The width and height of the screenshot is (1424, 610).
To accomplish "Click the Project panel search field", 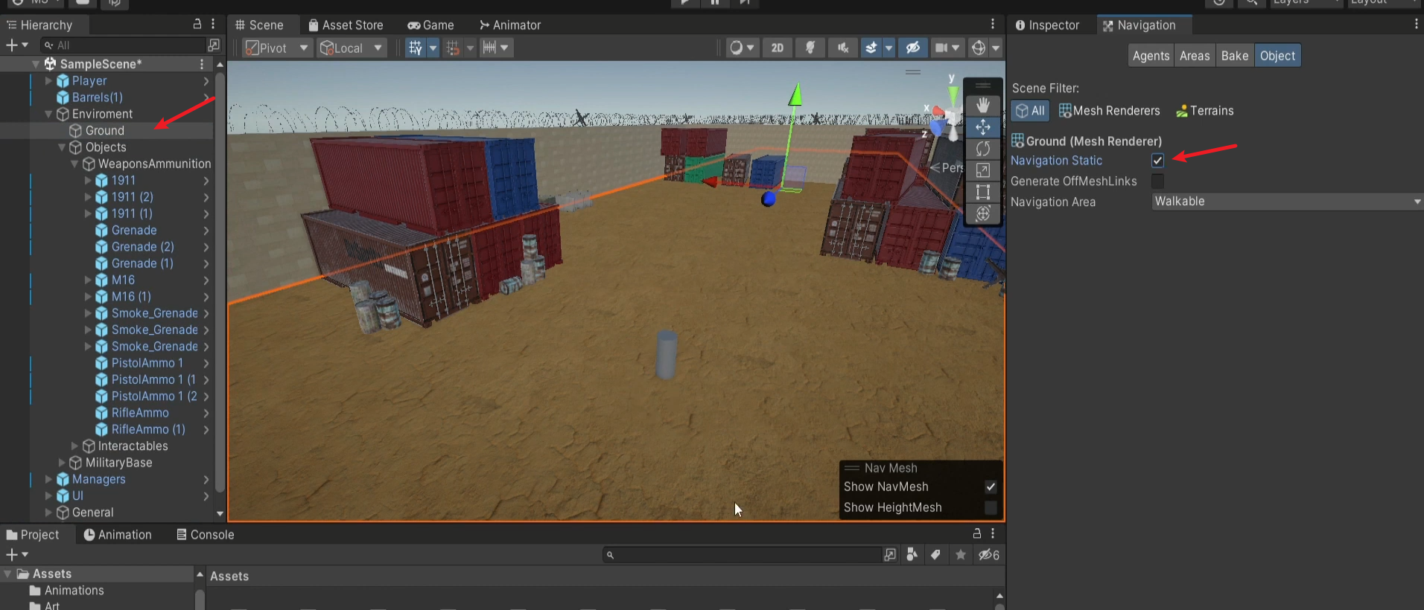I will (743, 555).
